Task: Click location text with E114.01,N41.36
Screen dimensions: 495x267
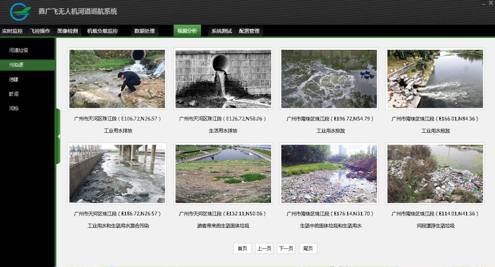Action: click(436, 214)
